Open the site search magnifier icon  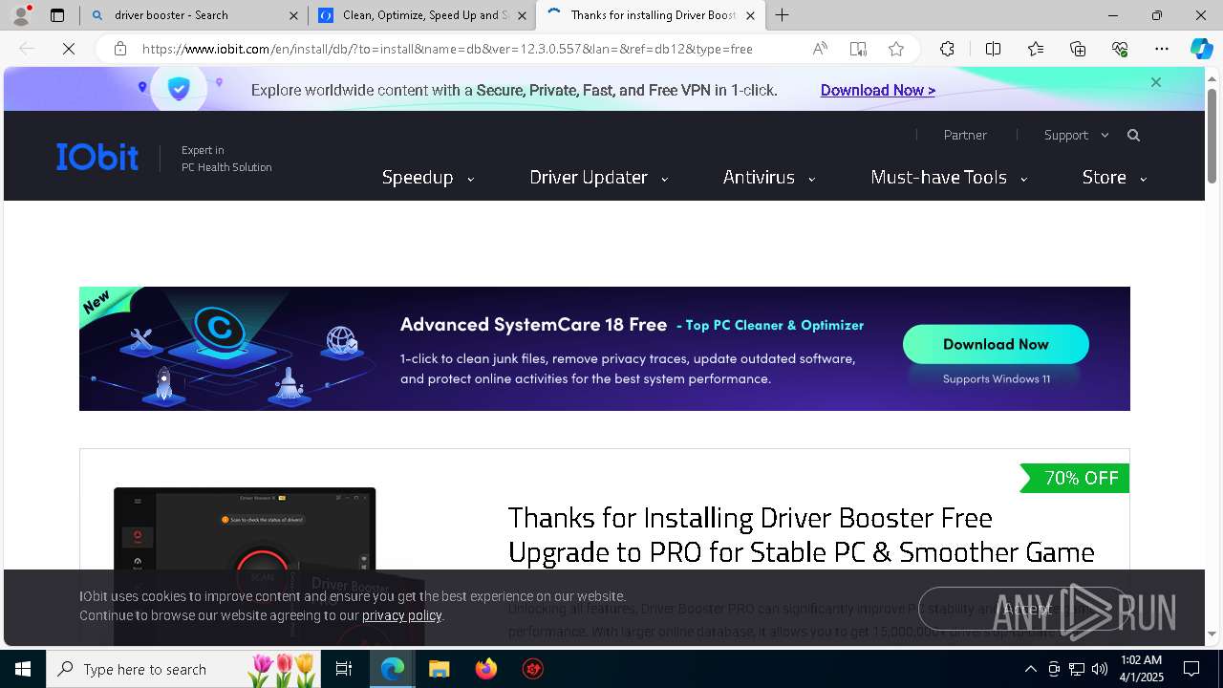[x=1133, y=136]
